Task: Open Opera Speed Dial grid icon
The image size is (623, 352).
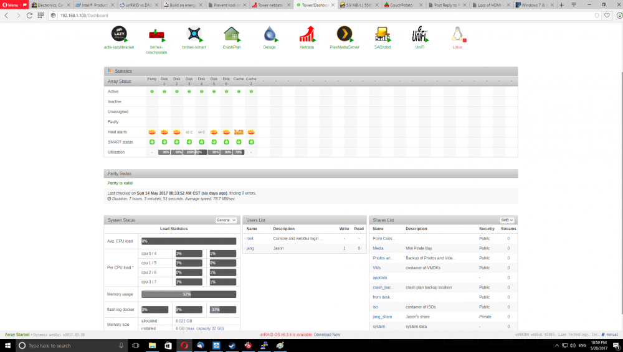Action: point(41,16)
